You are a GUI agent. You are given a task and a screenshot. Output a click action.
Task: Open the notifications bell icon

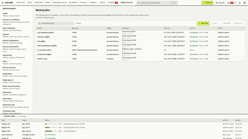[x=228, y=3]
